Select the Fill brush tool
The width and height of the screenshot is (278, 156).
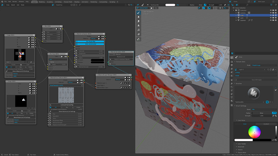pos(139,30)
